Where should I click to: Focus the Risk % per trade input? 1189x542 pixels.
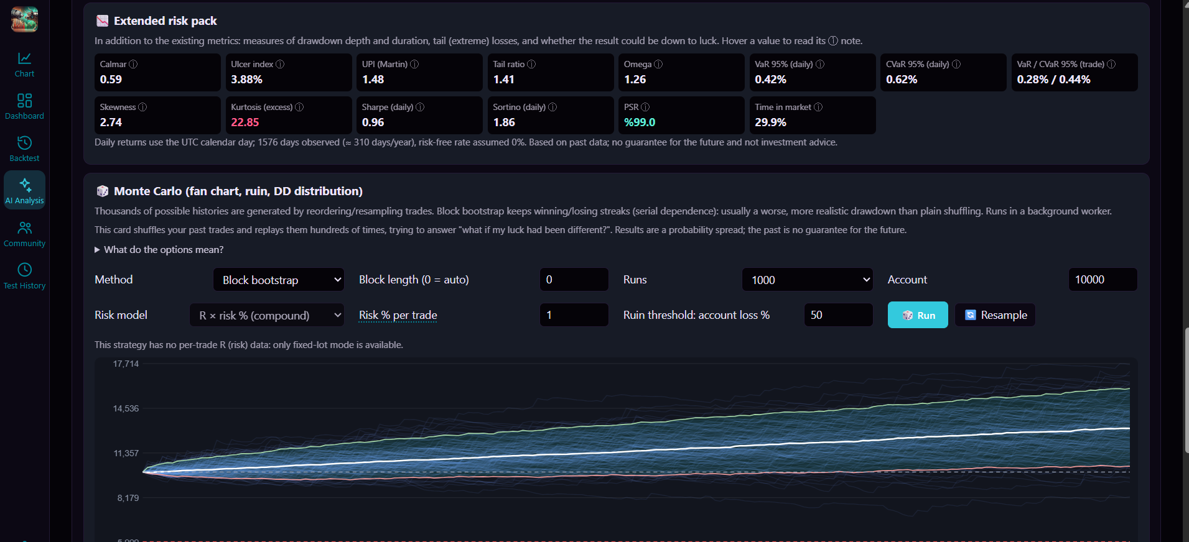click(x=574, y=315)
